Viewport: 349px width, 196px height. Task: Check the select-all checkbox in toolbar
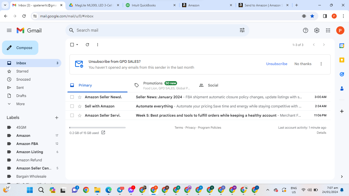point(72,45)
